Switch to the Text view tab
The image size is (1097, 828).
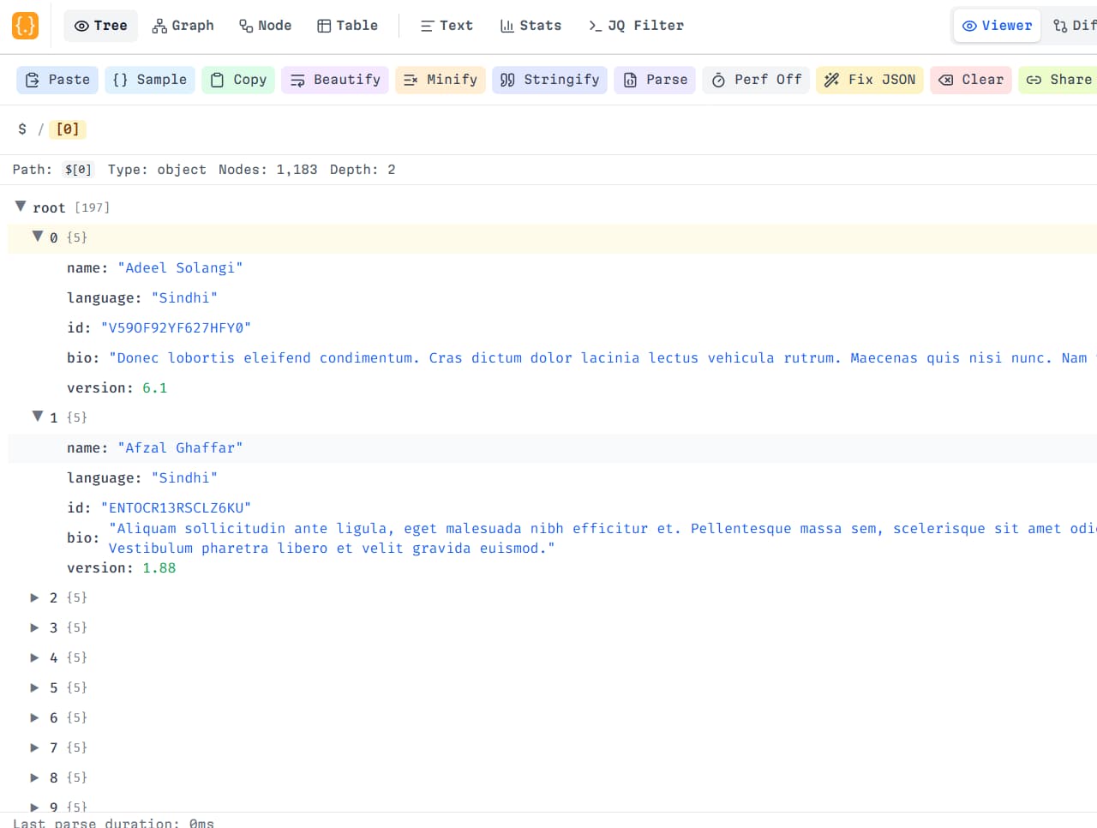447,26
